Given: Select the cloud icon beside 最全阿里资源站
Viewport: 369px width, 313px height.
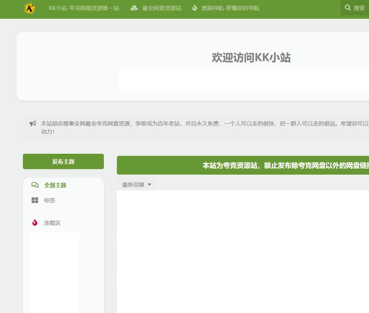Looking at the screenshot, I should pos(135,8).
